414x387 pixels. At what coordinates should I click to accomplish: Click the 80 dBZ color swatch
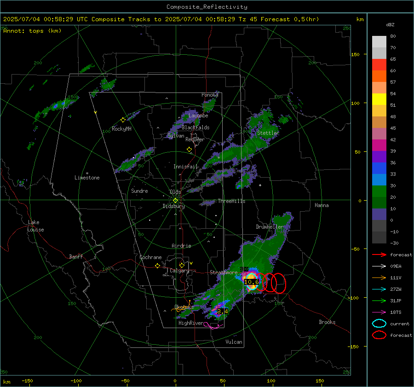[x=379, y=42]
